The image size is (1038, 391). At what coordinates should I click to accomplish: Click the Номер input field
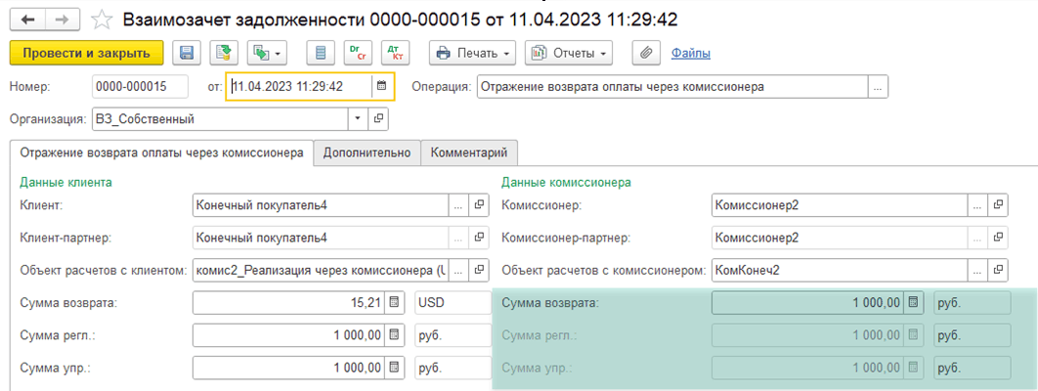(x=140, y=86)
